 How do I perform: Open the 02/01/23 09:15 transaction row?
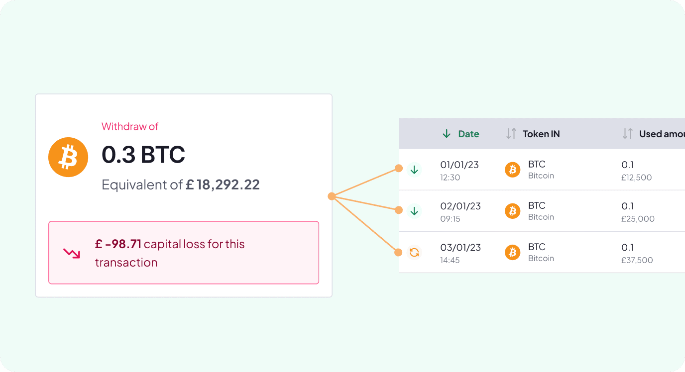tap(542, 211)
